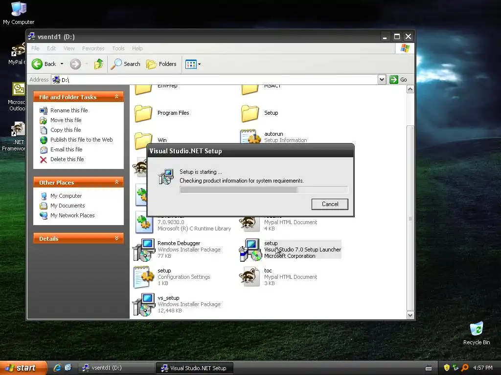The width and height of the screenshot is (501, 375).
Task: Select the Win folder icon
Action: point(143,141)
